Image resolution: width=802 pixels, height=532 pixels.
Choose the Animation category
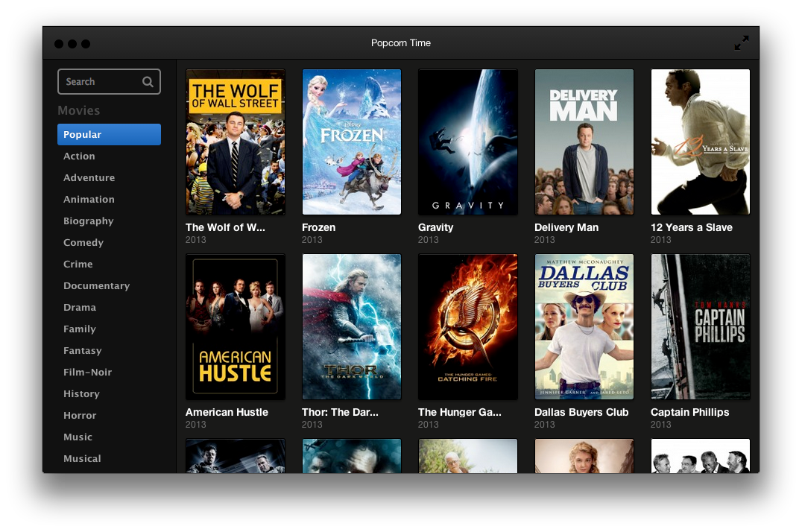(x=89, y=199)
